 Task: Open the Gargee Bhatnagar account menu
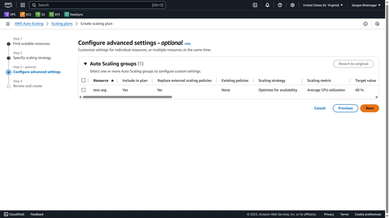click(x=366, y=5)
